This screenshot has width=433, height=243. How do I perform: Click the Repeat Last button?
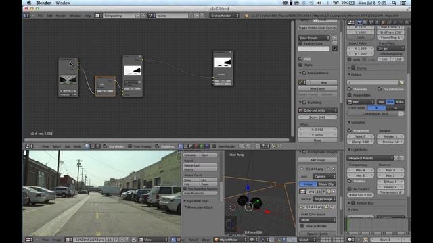pos(200,165)
